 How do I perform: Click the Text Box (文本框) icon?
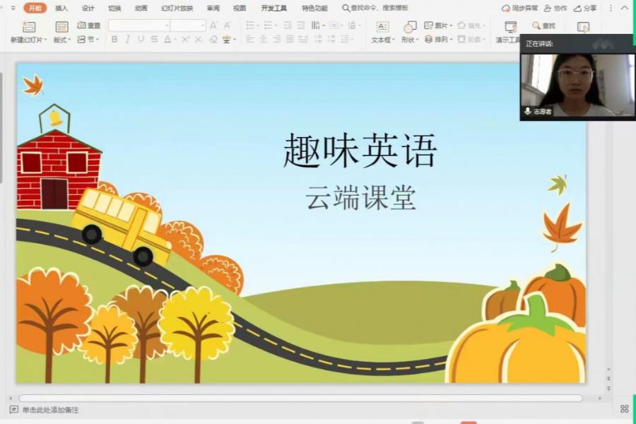382,27
